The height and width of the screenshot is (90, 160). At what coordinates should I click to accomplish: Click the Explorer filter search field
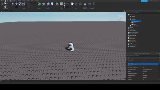tap(142, 13)
